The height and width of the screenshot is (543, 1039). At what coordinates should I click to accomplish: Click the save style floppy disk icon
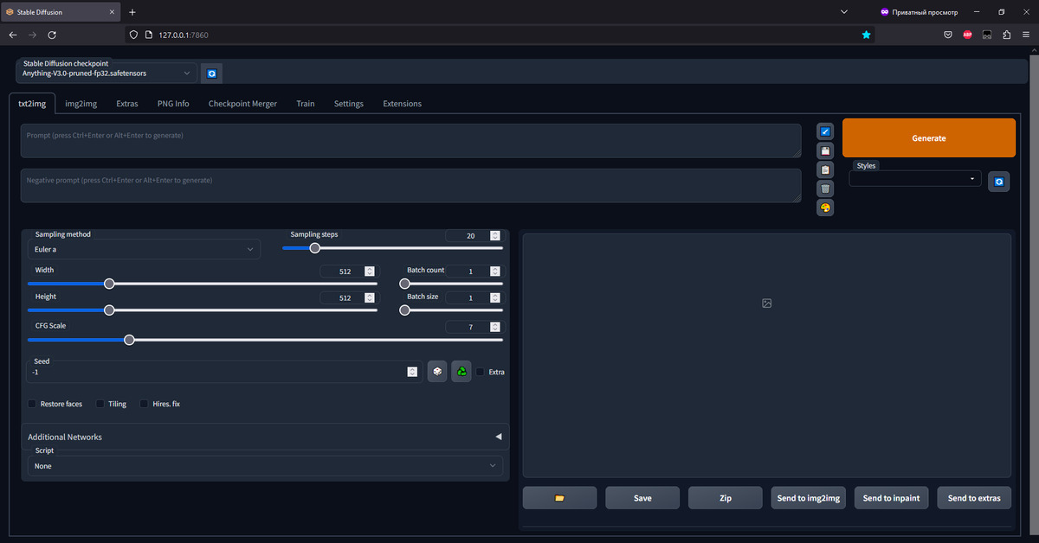point(825,150)
